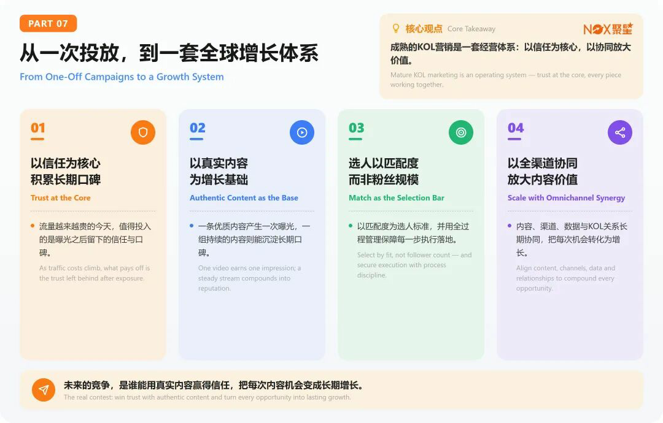The image size is (663, 423).
Task: Click the NoX聚星 logo
Action: pyautogui.click(x=608, y=29)
